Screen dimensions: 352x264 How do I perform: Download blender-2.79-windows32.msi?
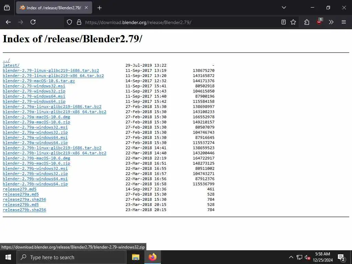34,86
